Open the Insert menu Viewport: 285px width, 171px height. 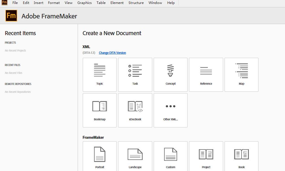pos(38,3)
